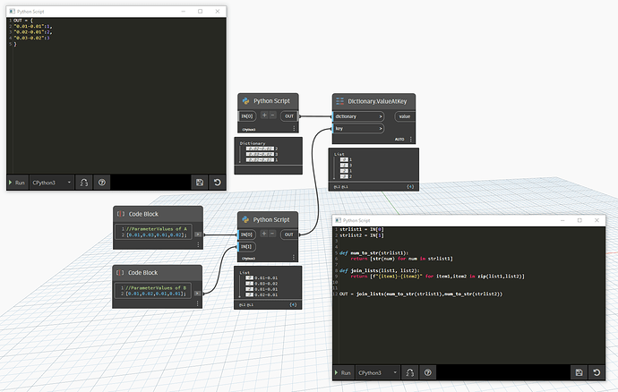This screenshot has width=618, height=392.
Task: Run the script in the OUT dictionary editor
Action: click(x=17, y=183)
